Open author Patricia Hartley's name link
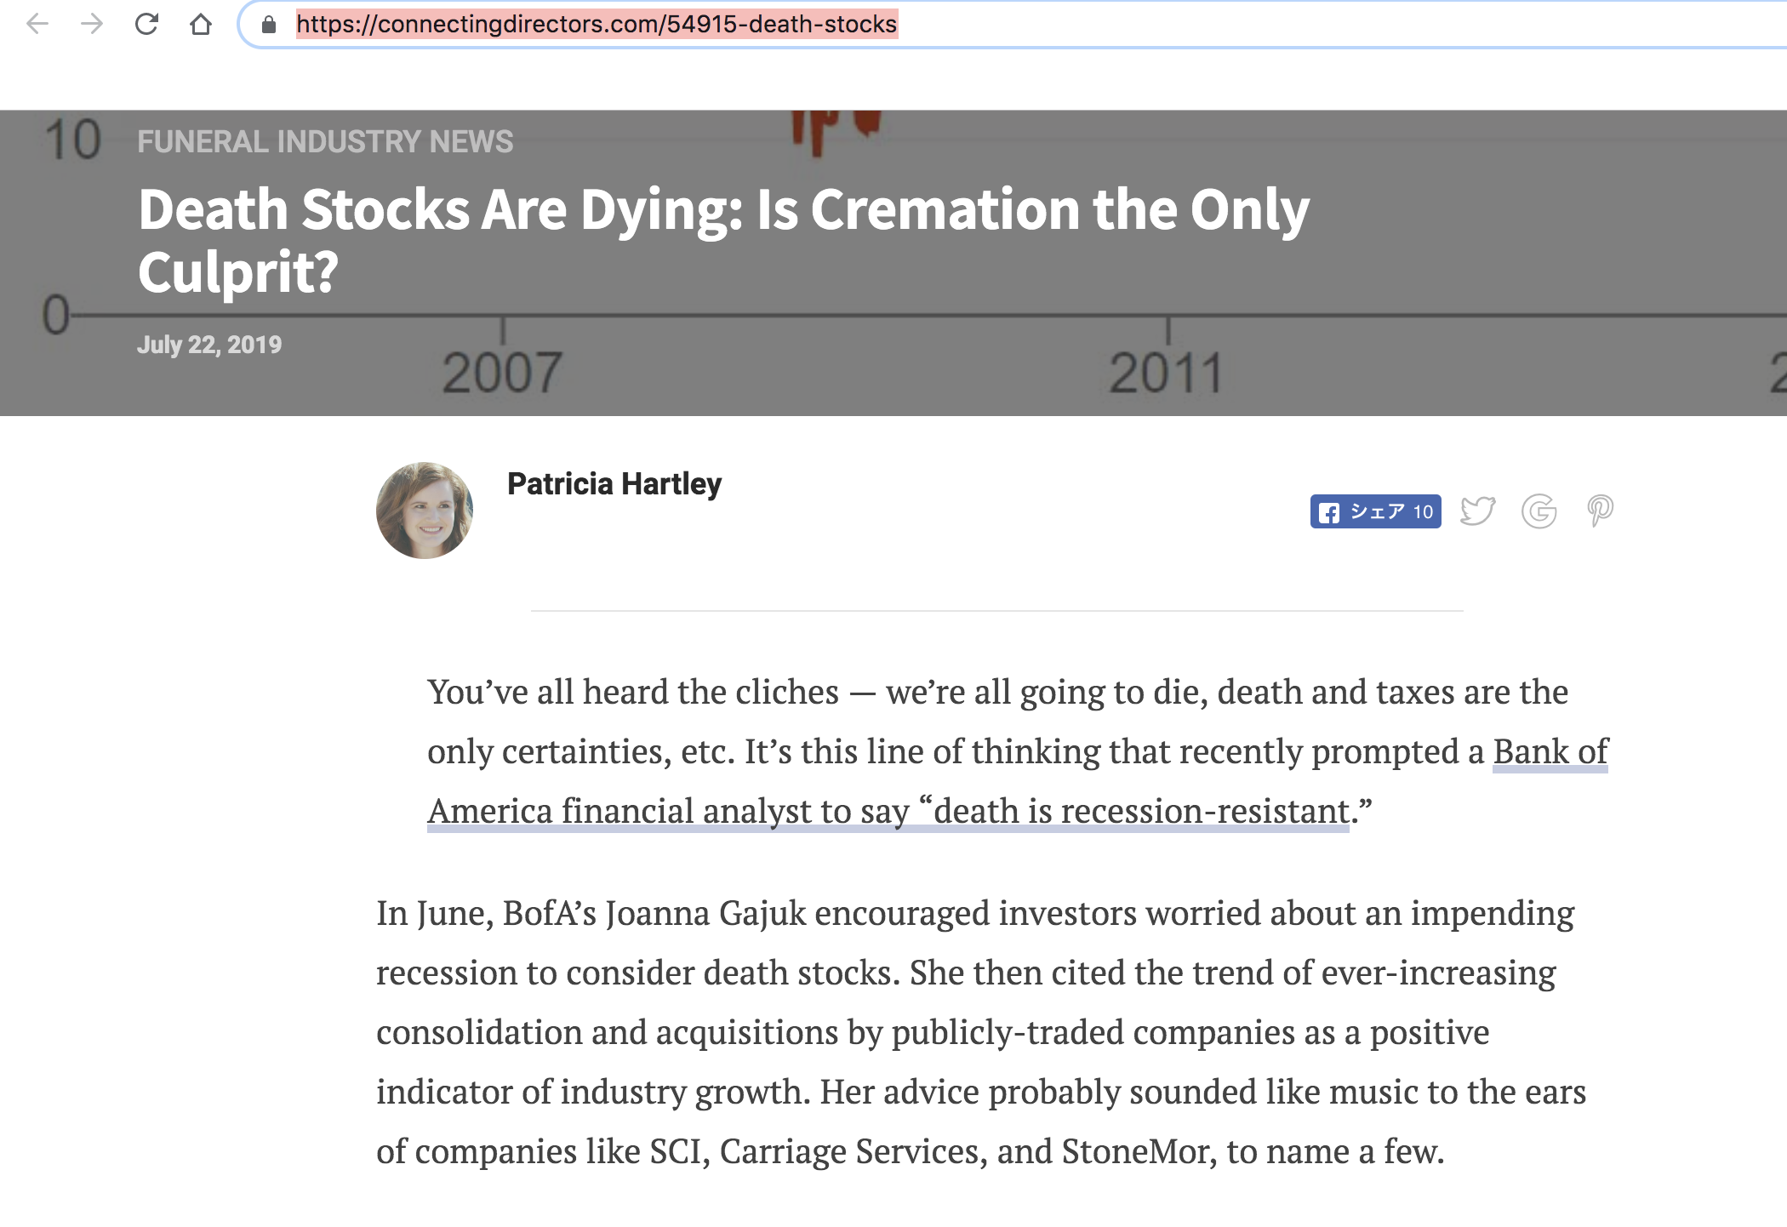The height and width of the screenshot is (1227, 1787). (x=614, y=483)
